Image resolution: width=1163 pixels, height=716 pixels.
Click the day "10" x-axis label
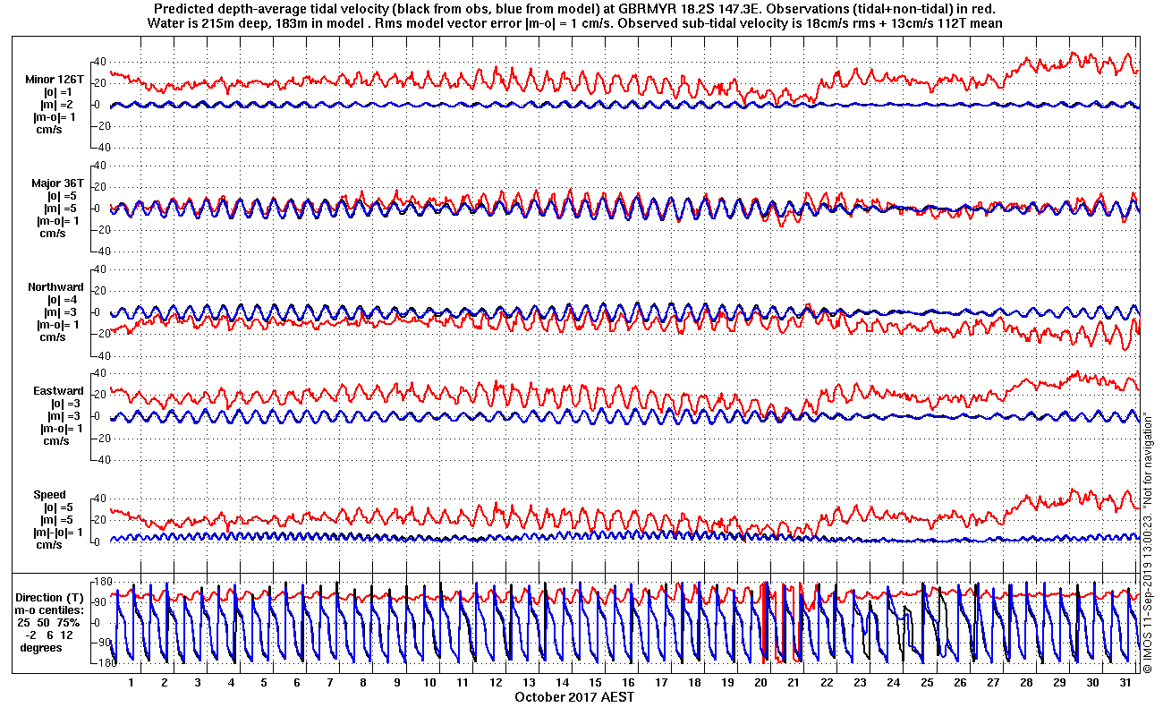pyautogui.click(x=429, y=682)
